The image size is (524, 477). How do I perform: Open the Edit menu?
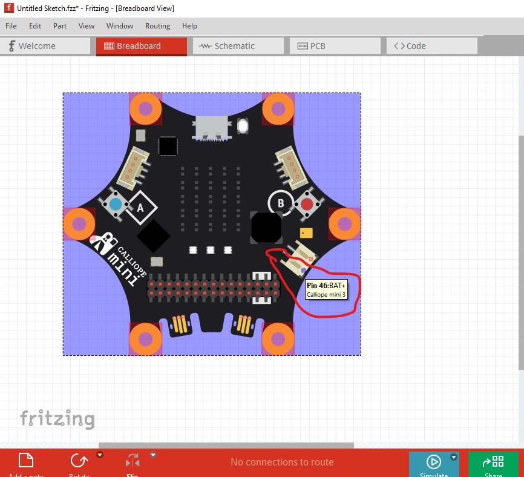click(x=34, y=26)
